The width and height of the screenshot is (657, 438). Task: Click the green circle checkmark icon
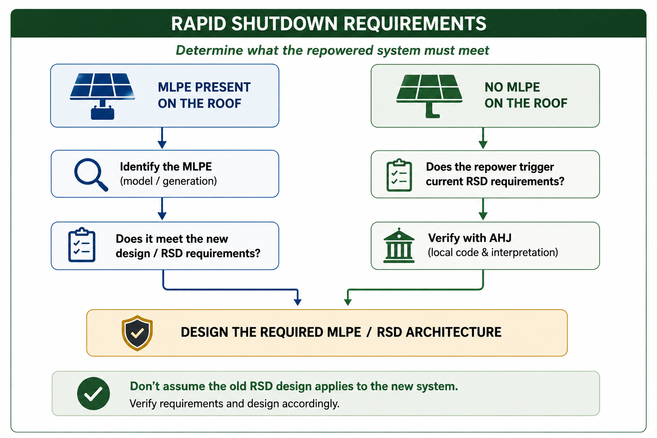point(93,394)
